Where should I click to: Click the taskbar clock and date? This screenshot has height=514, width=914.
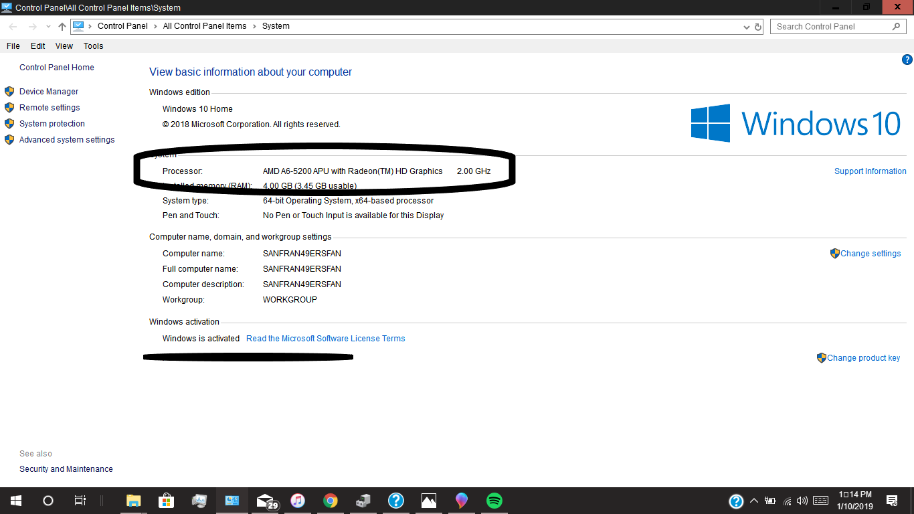point(854,501)
